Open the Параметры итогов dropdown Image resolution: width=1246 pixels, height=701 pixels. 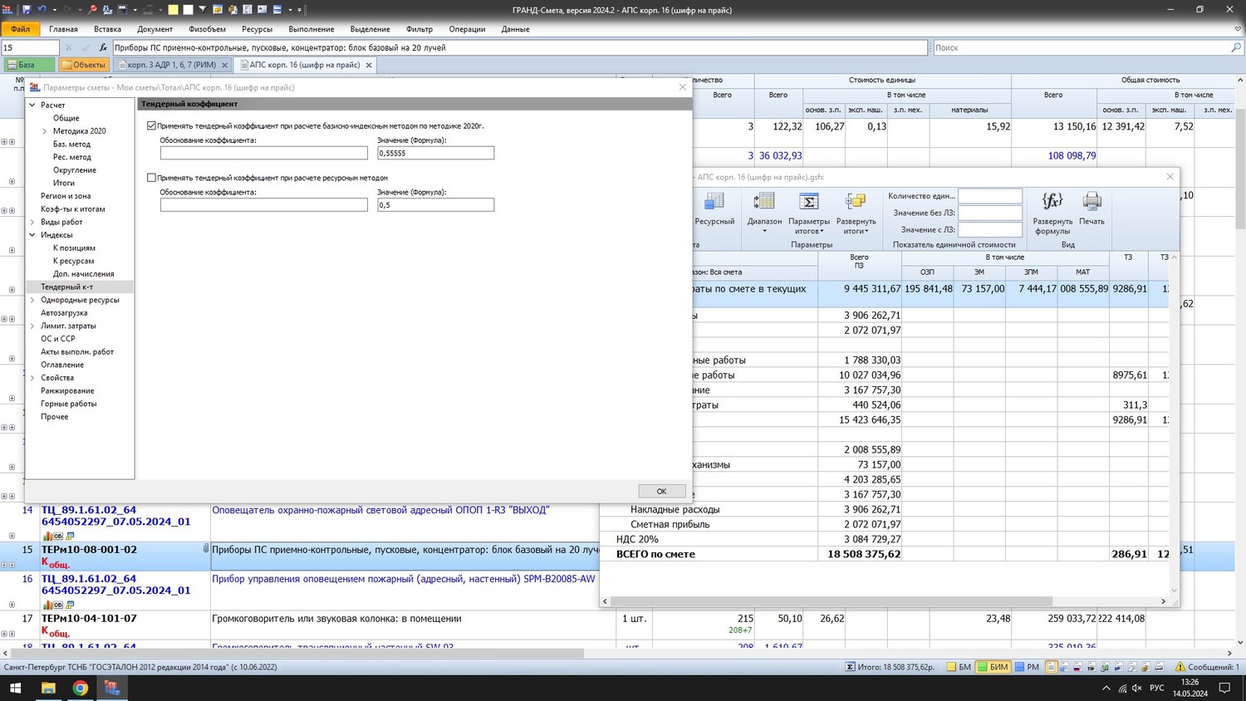[x=808, y=226]
